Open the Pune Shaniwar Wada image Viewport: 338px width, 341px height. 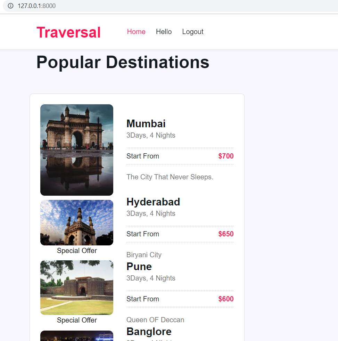77,287
